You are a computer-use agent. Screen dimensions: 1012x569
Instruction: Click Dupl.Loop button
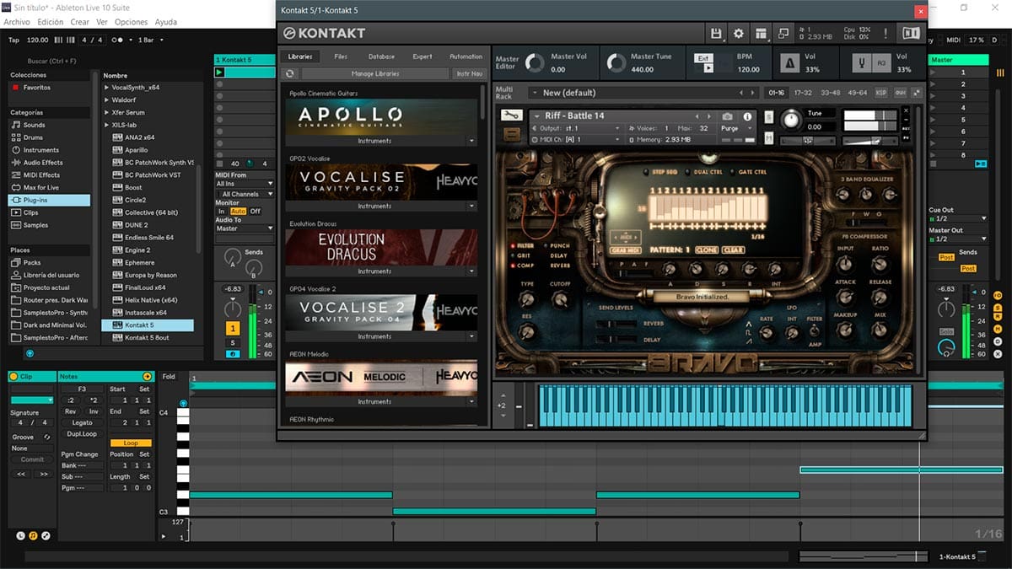tap(82, 433)
